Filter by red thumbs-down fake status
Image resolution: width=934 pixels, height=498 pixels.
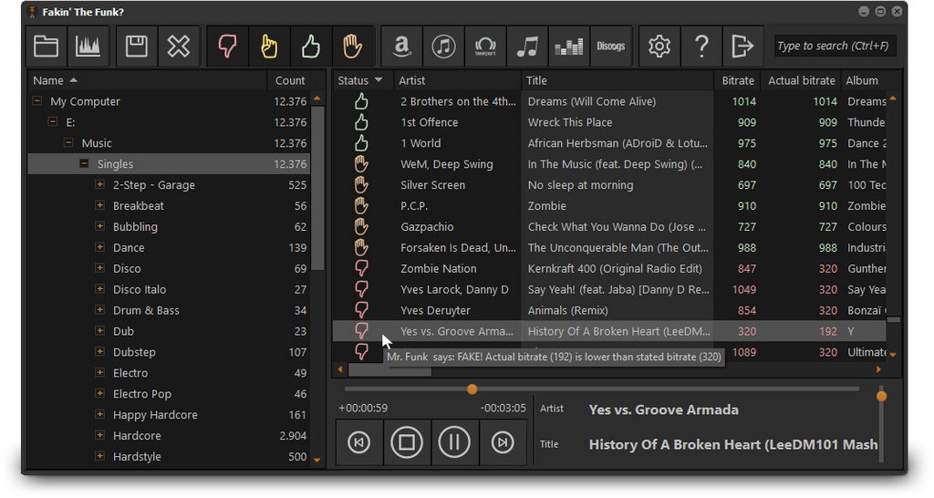pos(227,46)
